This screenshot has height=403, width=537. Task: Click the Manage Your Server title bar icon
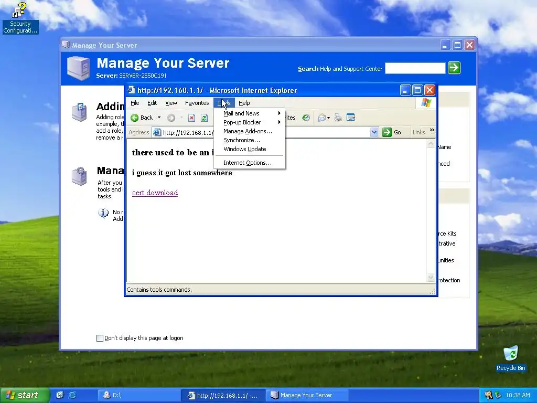66,45
